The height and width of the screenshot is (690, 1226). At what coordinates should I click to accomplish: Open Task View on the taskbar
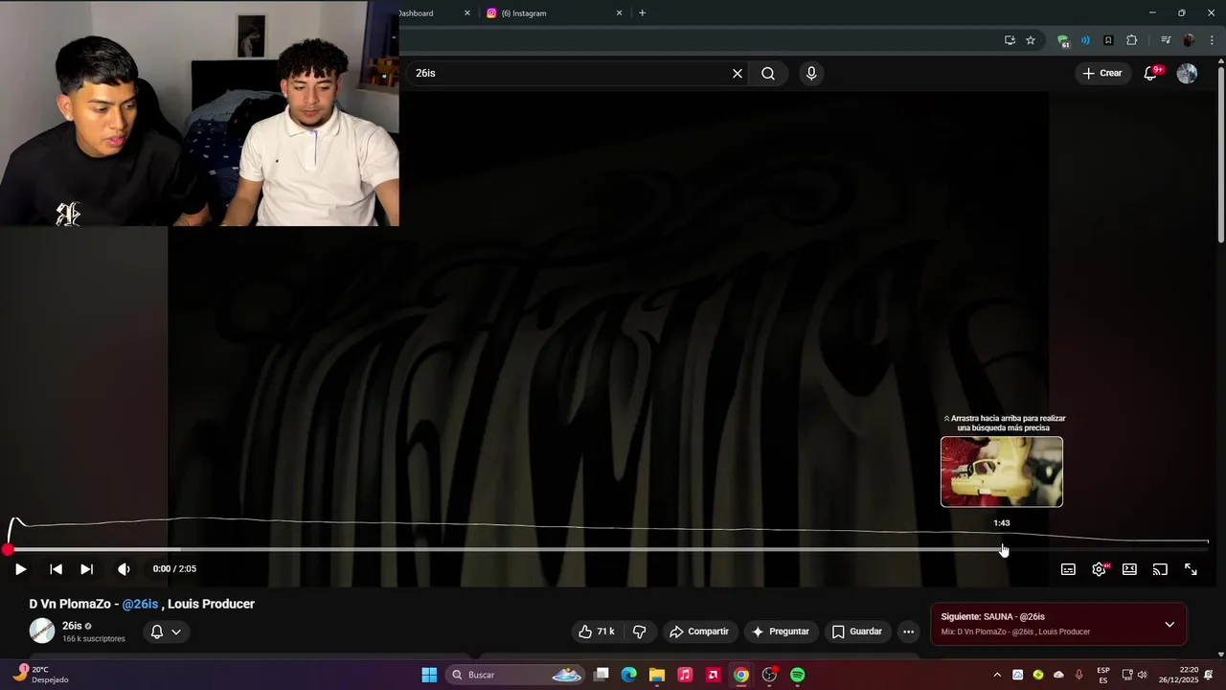(602, 675)
